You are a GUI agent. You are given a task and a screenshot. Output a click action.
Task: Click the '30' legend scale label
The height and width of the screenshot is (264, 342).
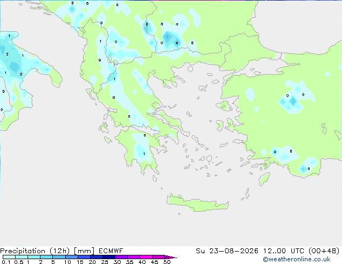117,262
